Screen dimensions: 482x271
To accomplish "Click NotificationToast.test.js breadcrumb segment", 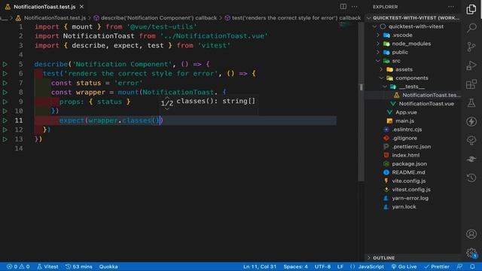I will pos(51,18).
